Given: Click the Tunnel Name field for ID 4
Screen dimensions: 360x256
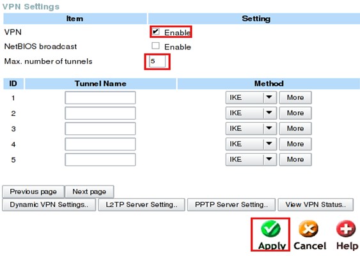Looking at the screenshot, I should click(x=100, y=144).
